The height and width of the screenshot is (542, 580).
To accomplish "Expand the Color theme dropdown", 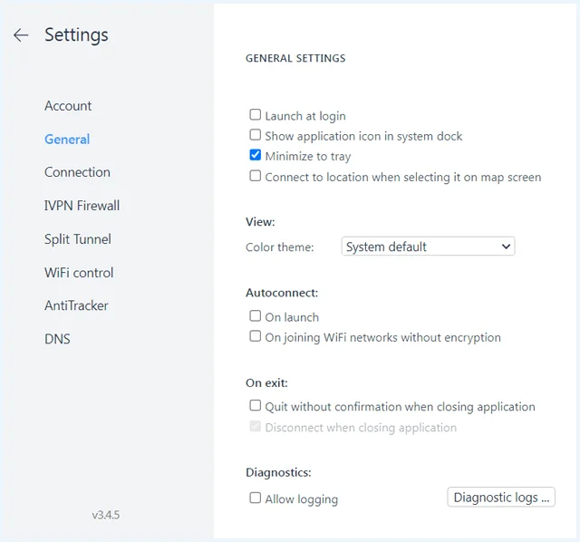I will [x=428, y=247].
